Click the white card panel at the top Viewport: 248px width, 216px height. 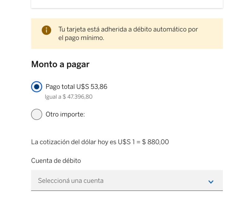[127, 4]
